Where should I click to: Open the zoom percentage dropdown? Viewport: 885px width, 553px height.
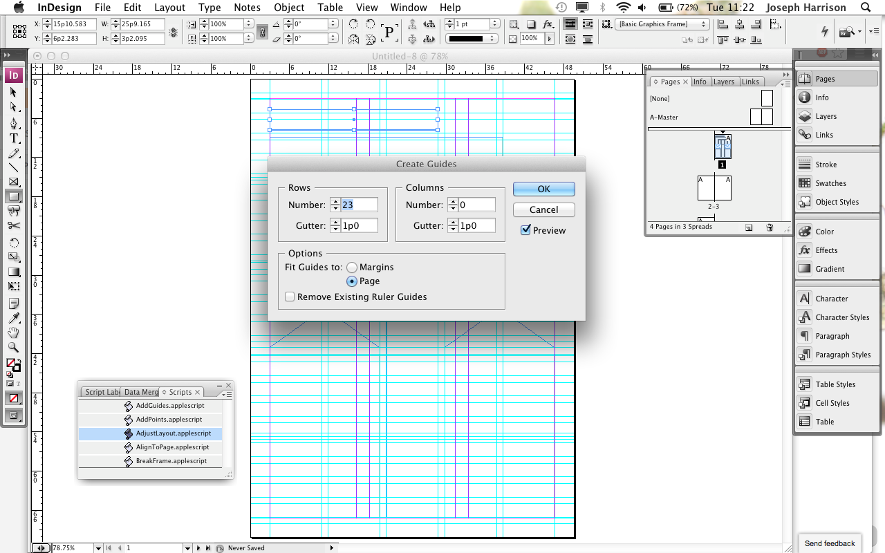(x=97, y=547)
